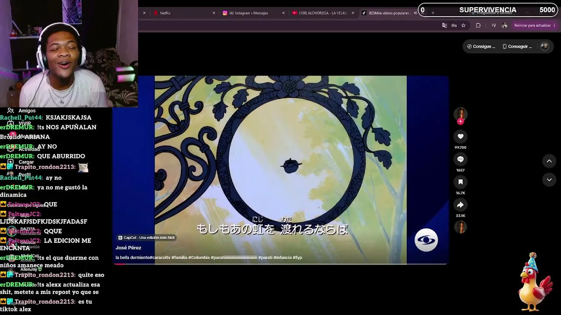Click the Caracol logo on the video

tap(426, 240)
